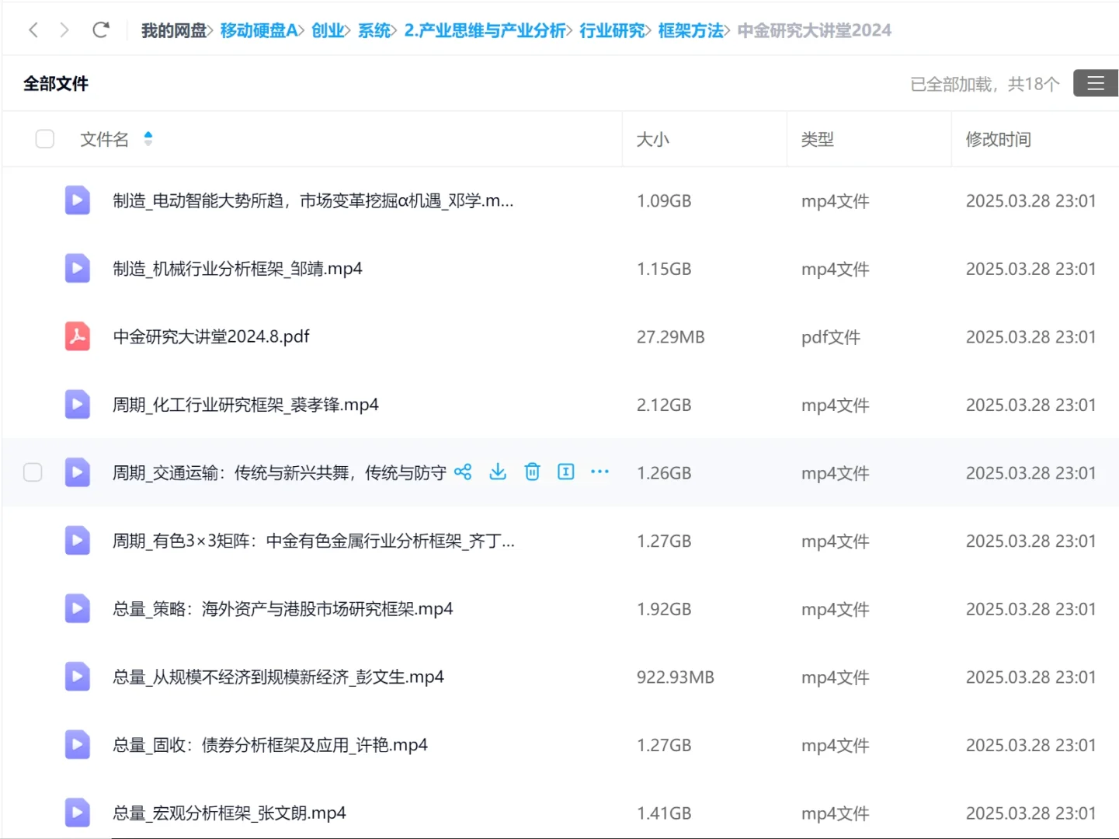The height and width of the screenshot is (839, 1119).
Task: Open 制造_机械行业分析框架_邹靖.mp4
Action: 238,269
